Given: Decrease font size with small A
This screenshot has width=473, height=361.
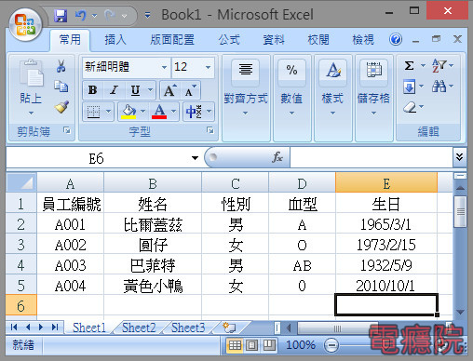Looking at the screenshot, I should (190, 90).
